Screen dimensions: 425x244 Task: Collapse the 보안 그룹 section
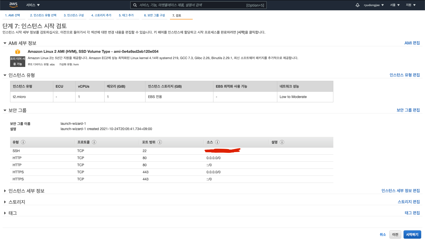(5, 110)
